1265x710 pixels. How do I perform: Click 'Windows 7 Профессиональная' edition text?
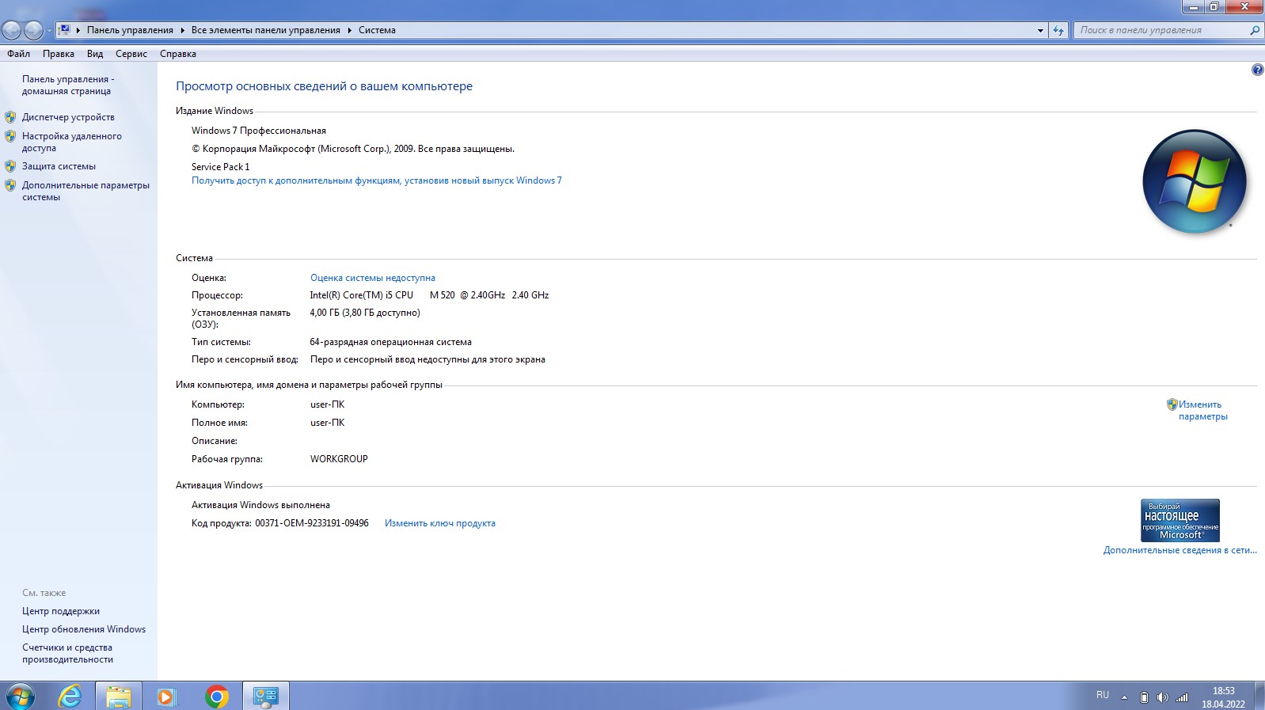click(259, 131)
